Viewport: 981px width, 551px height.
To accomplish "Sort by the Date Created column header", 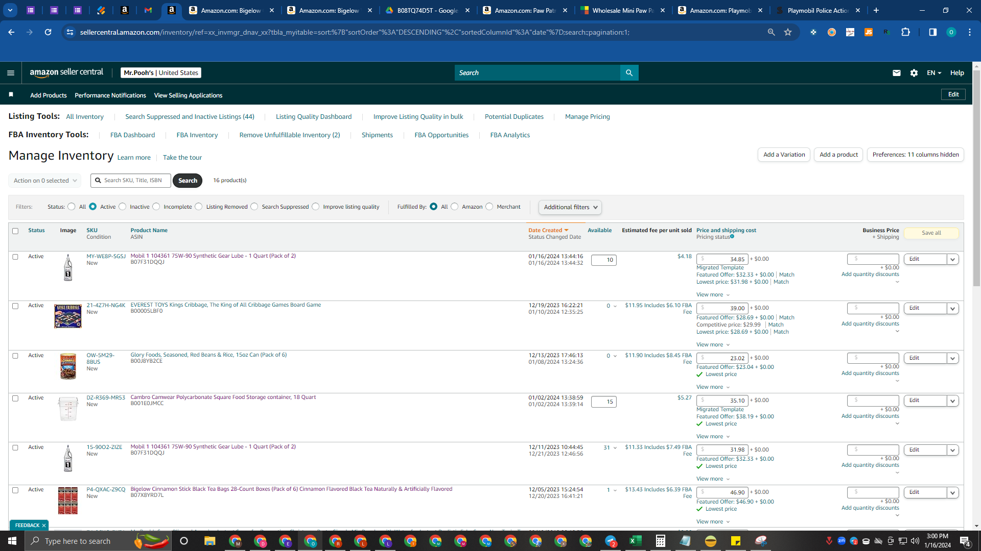I will tap(548, 231).
